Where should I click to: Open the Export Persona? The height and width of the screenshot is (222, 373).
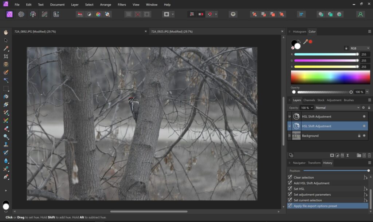click(x=56, y=14)
